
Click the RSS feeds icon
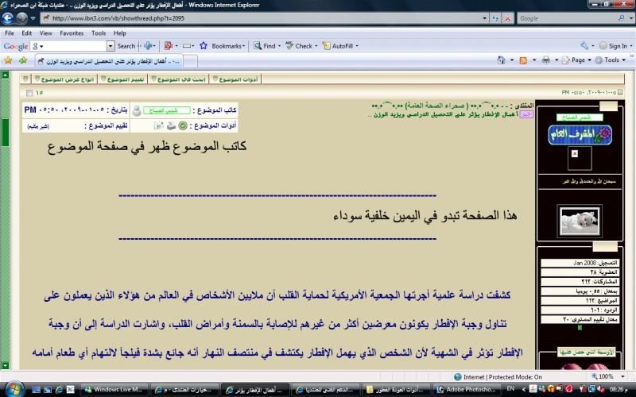click(523, 60)
